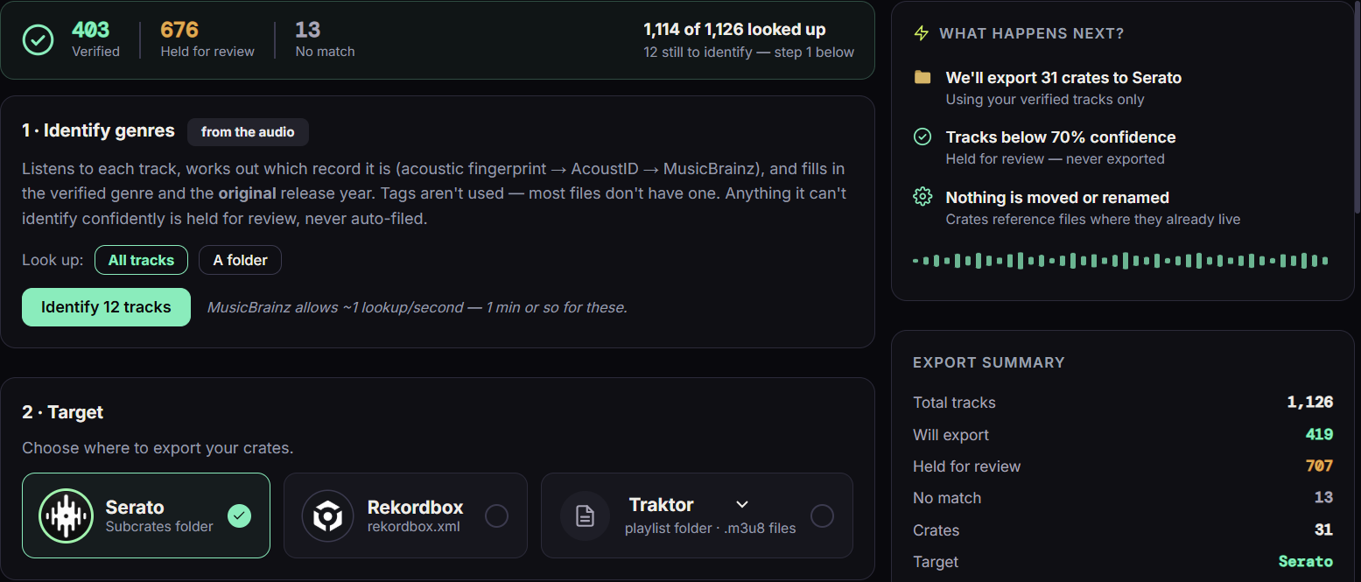Click Tracks below 70% confidence text

1061,137
